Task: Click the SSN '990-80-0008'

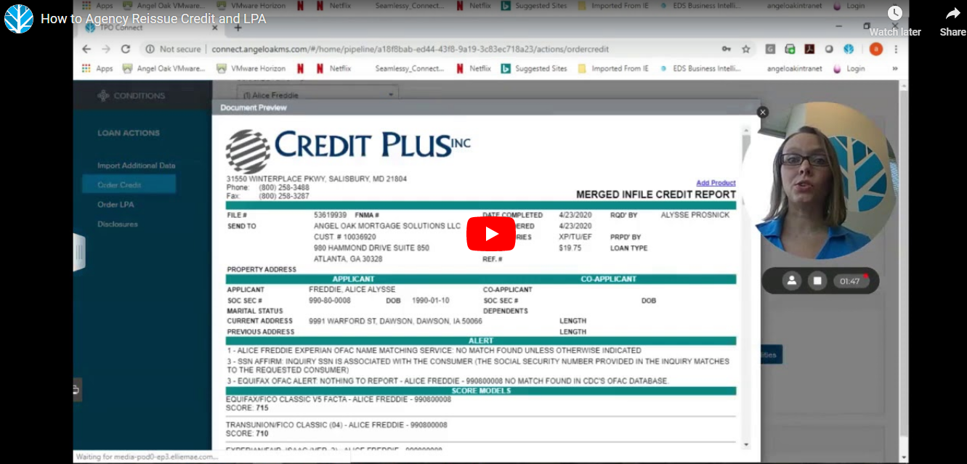Action: click(x=330, y=301)
